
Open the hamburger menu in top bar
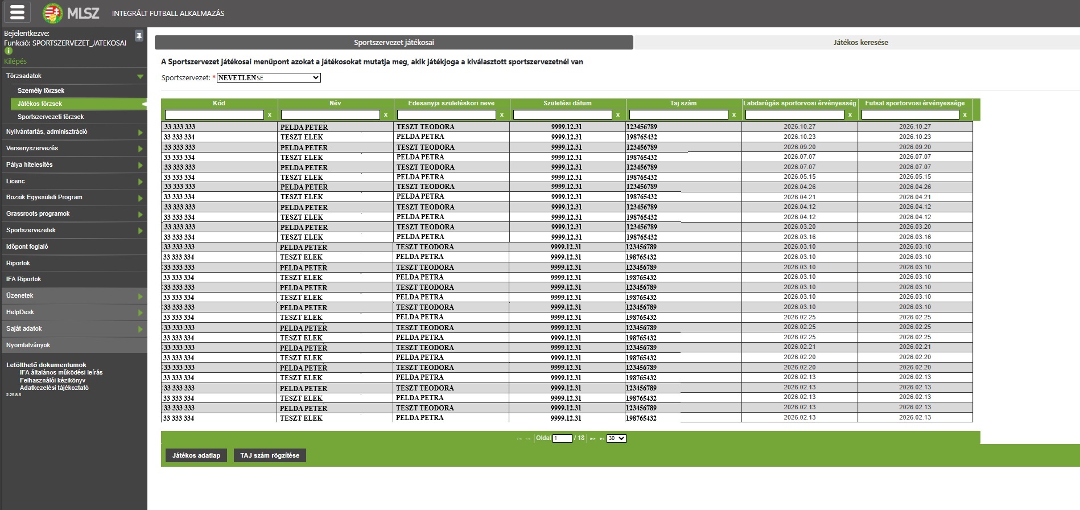(18, 13)
